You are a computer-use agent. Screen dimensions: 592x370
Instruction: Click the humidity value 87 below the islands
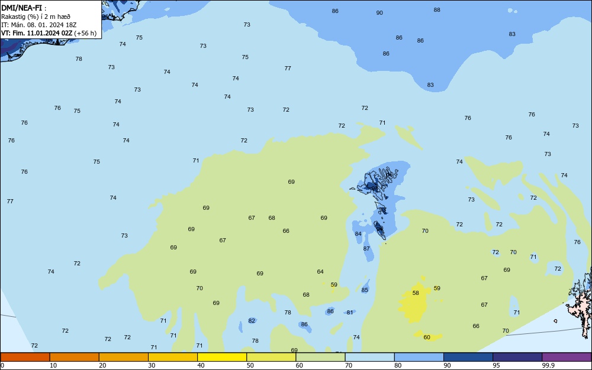pos(366,248)
